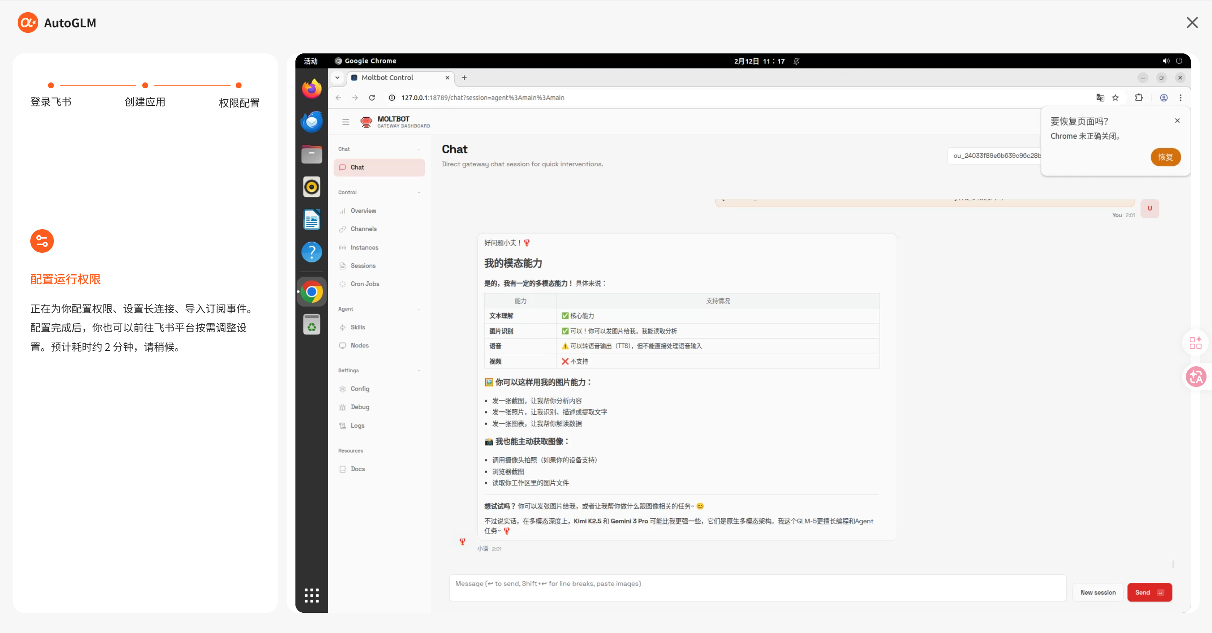Translate this page icon in address bar
This screenshot has height=633, width=1212.
(1100, 98)
